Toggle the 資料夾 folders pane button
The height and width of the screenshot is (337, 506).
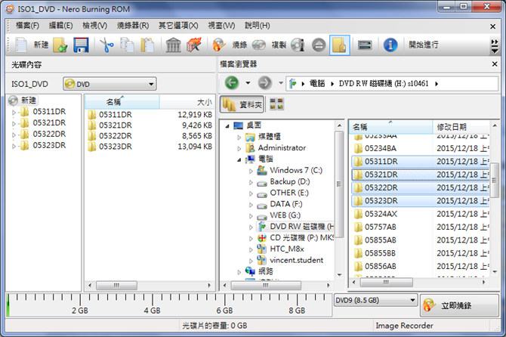coord(242,104)
